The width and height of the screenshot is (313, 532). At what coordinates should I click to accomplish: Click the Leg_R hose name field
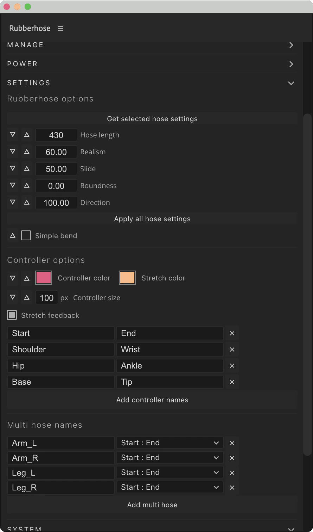tap(60, 488)
